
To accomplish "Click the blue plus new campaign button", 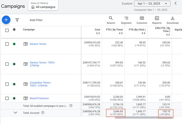I will [6, 20].
